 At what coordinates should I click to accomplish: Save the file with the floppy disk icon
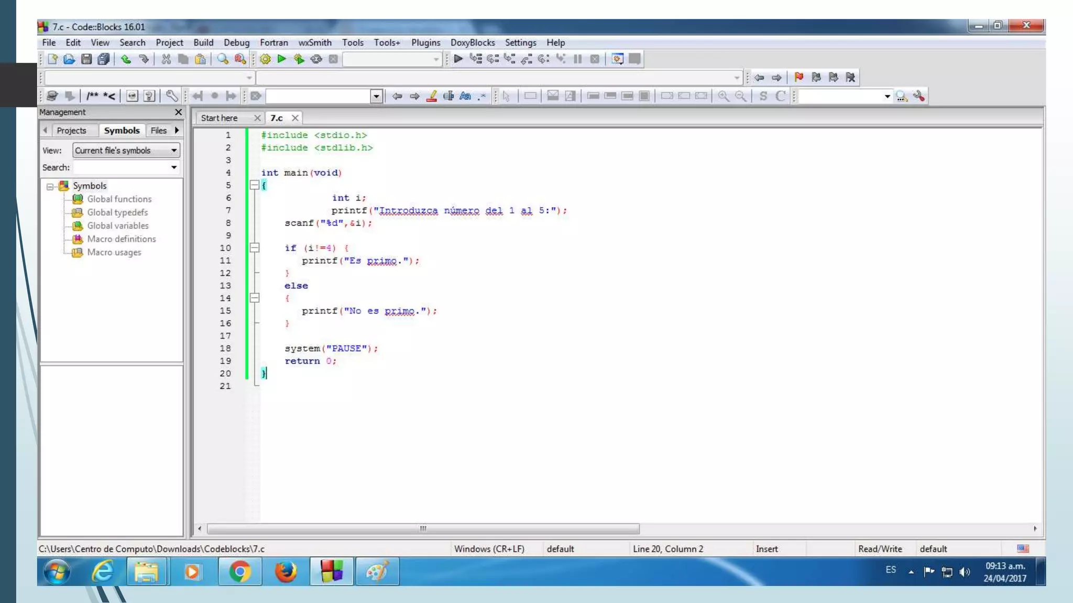86,59
